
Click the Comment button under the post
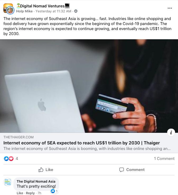pos(132,170)
